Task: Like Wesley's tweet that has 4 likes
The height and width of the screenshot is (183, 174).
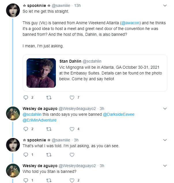Action: [x=72, y=129]
